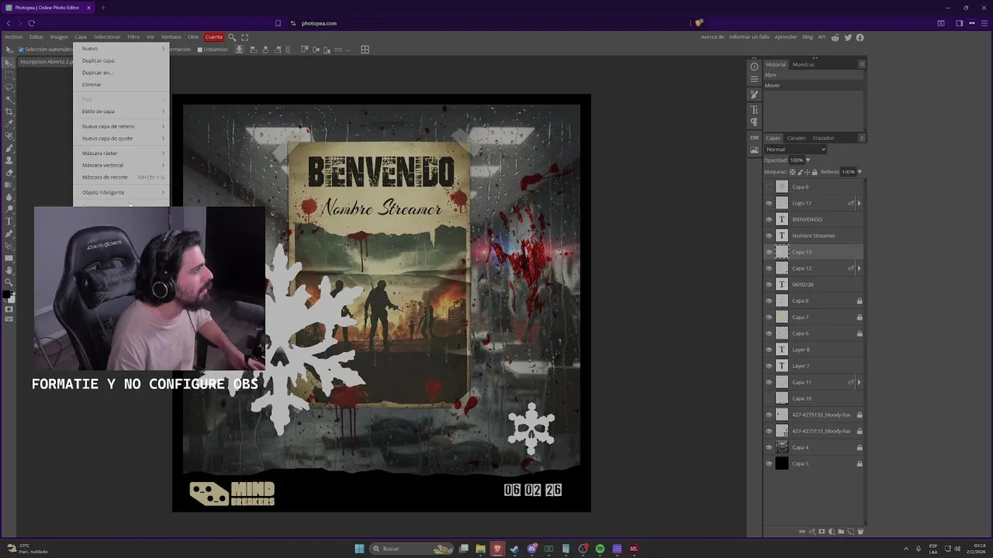
Task: Open the Opacidad 100% dropdown arrow
Action: click(808, 160)
